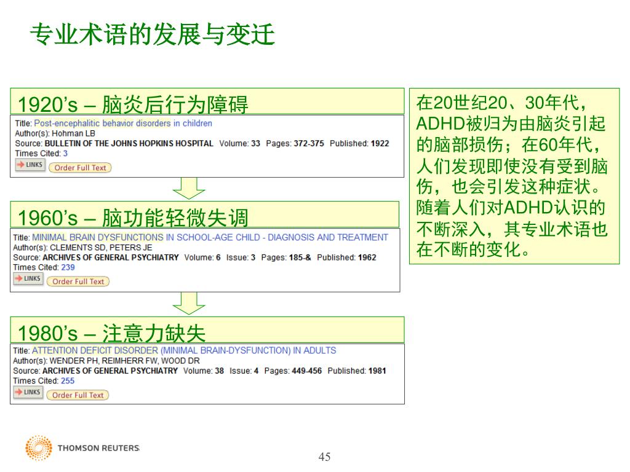The width and height of the screenshot is (630, 472).
Task: Open times cited count 255
Action: click(x=68, y=381)
